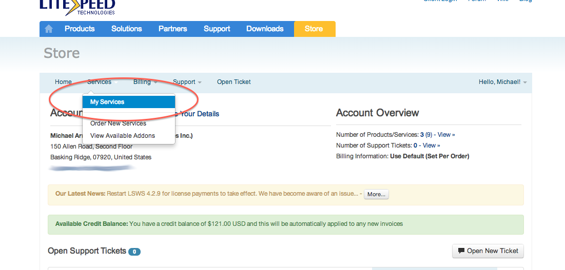Screen dimensions: 565x270
Task: Click the LiteSpeed Technologies logo
Action: 77,7
